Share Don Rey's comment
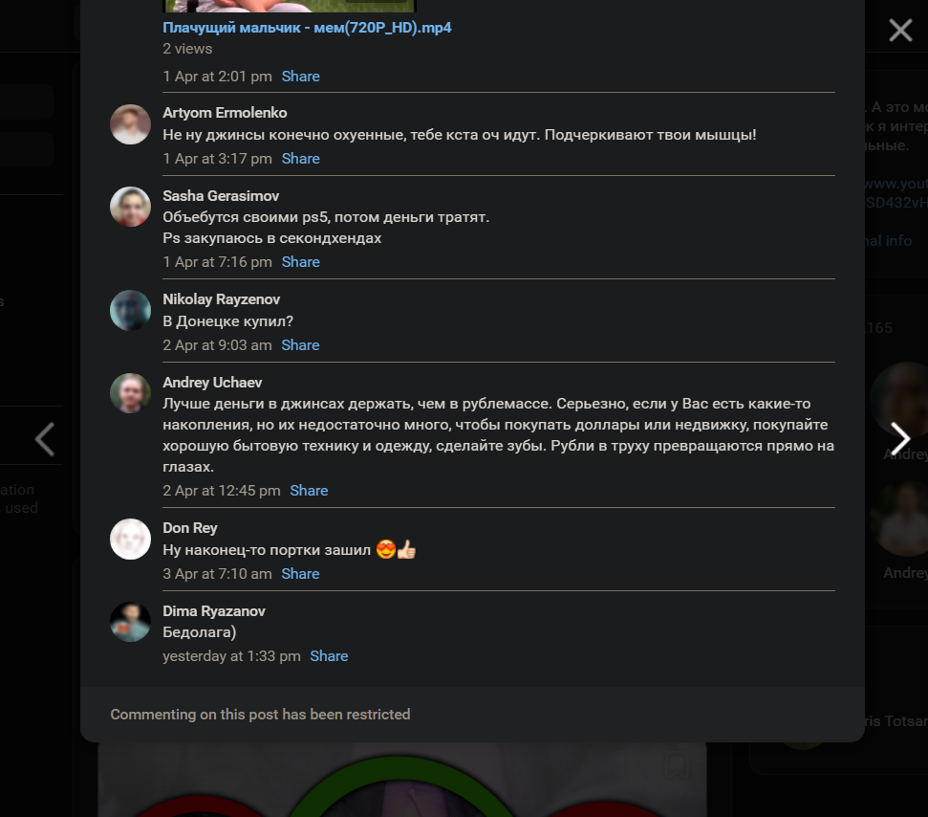 click(x=301, y=574)
